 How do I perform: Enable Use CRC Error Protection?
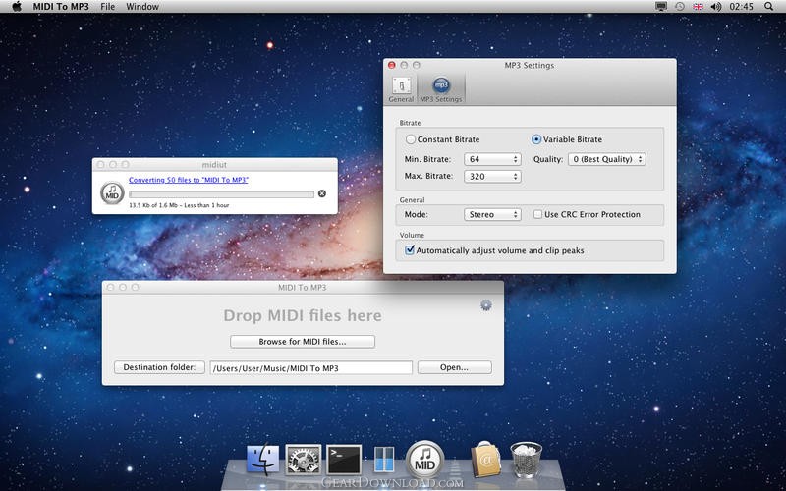coord(537,214)
